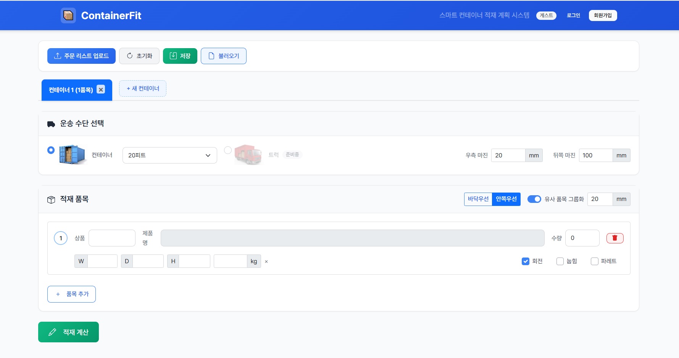
Task: Select the 컨테이너 radio button
Action: coord(51,150)
